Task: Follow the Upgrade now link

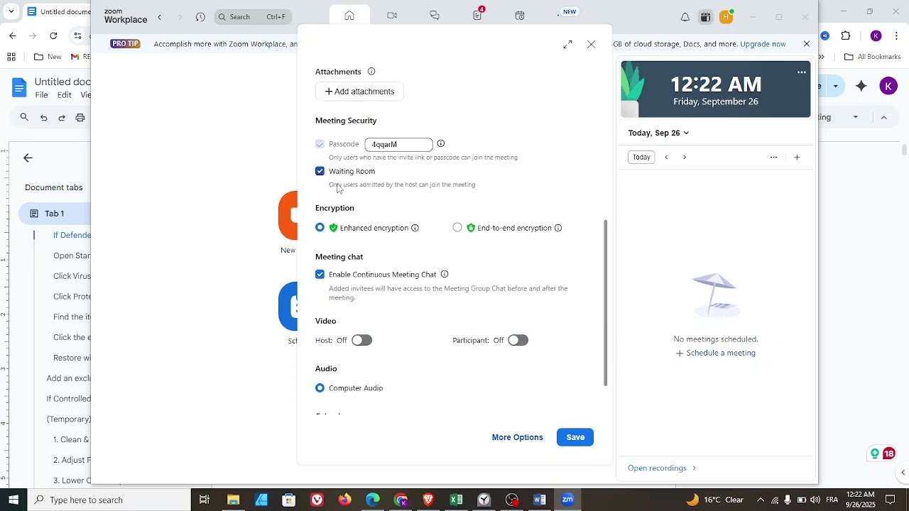Action: (763, 44)
